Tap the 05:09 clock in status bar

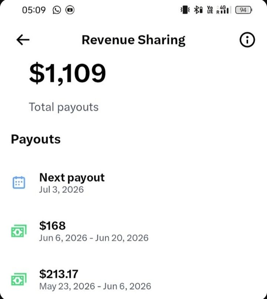click(34, 10)
